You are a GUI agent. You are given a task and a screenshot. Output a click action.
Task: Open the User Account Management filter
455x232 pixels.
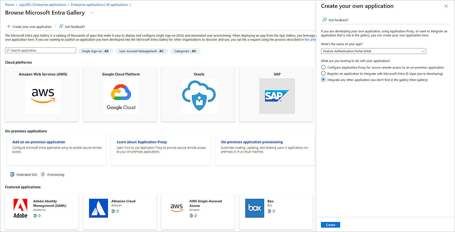(x=142, y=51)
